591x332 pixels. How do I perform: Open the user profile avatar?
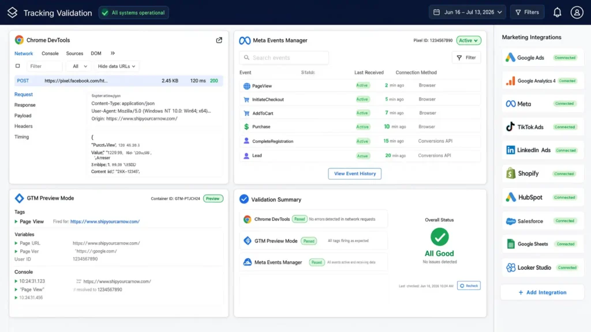[x=577, y=13]
